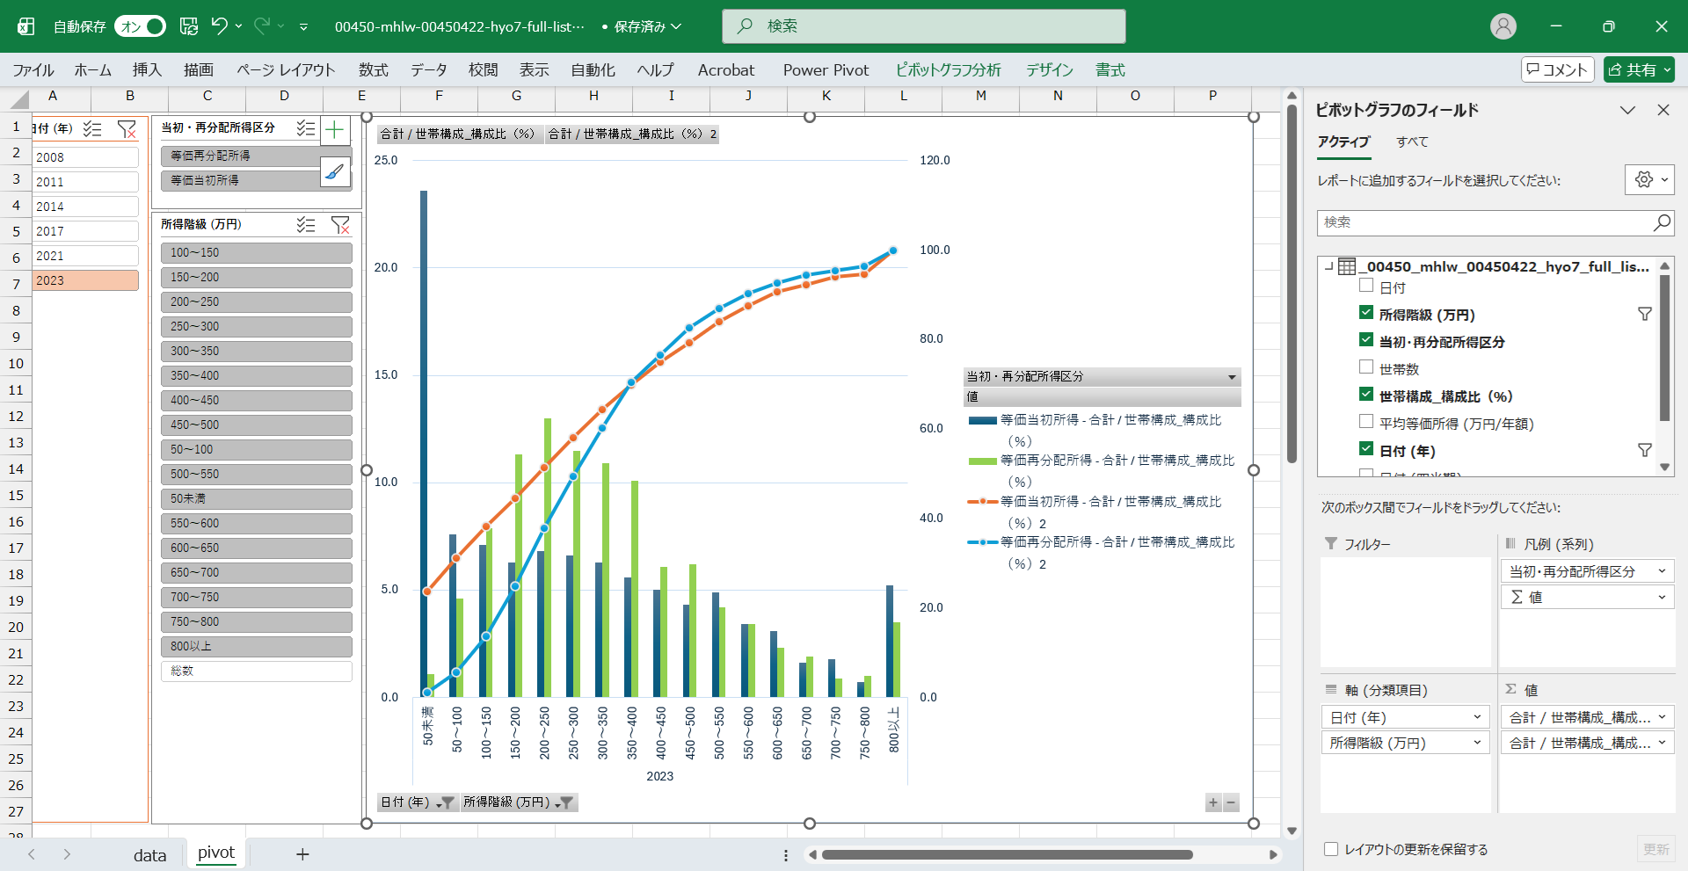
Task: Switch to the data sheet tab
Action: pos(149,855)
